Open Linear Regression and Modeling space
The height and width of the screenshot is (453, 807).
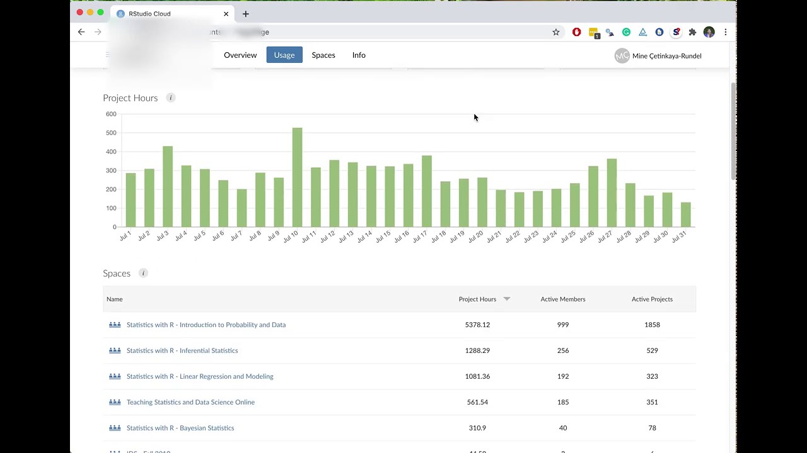click(x=200, y=376)
